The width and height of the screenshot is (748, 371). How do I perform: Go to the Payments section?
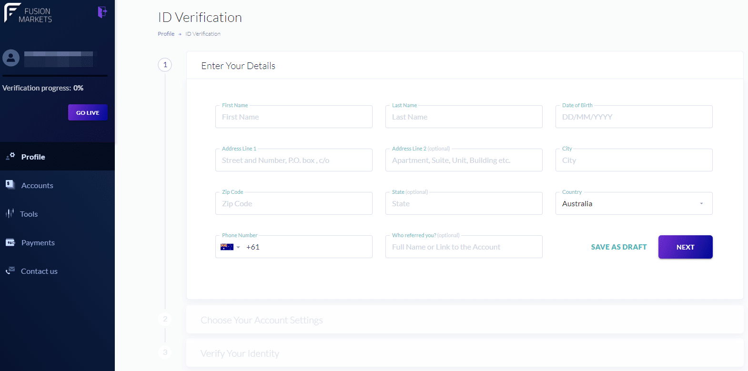38,242
